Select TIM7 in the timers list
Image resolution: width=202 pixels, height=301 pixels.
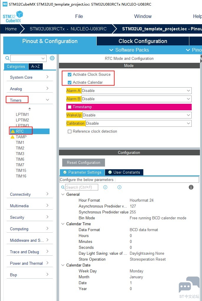pyautogui.click(x=20, y=165)
